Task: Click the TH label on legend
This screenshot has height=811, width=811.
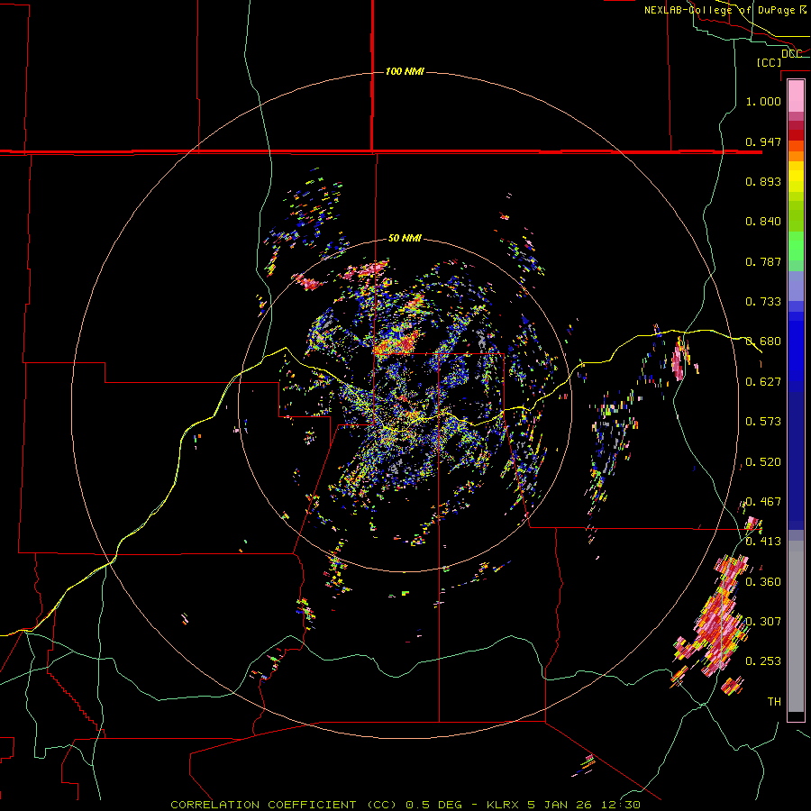Action: point(774,702)
